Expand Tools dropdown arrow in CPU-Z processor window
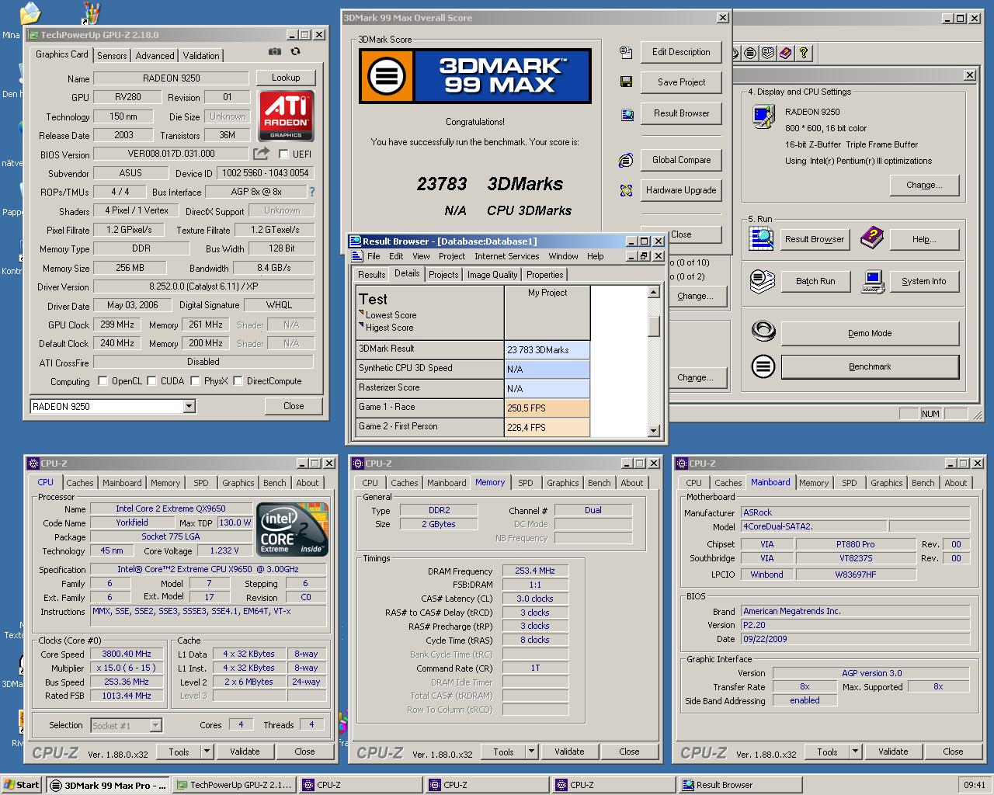This screenshot has height=795, width=994. coord(207,752)
